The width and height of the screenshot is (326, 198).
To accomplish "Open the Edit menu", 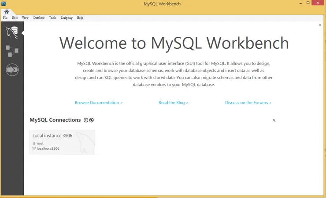I will [15, 18].
